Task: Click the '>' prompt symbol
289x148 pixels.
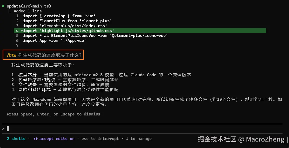Action: (3, 129)
